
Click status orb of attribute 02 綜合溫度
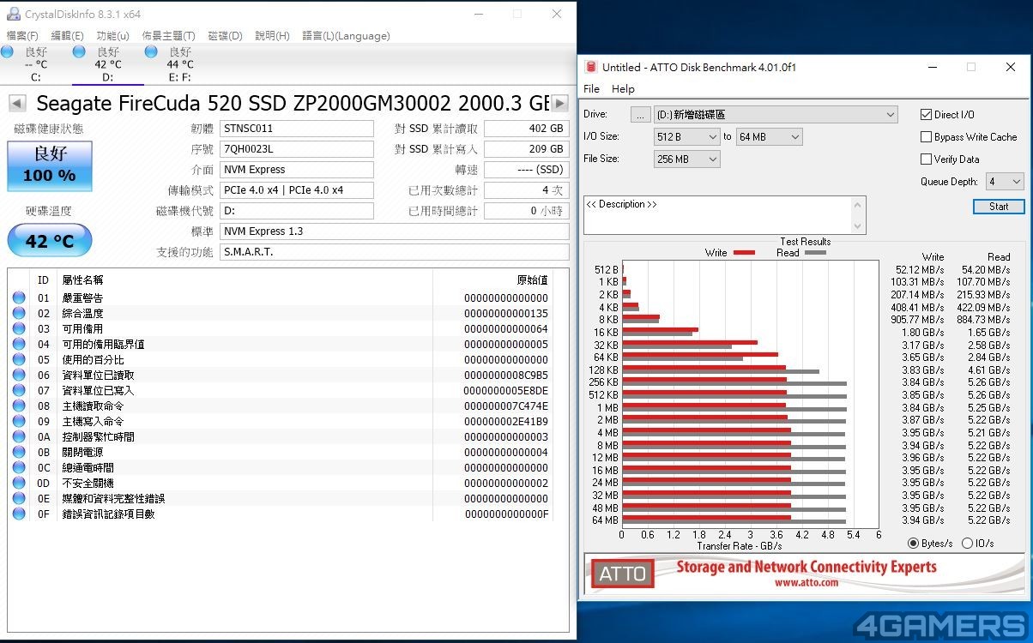[19, 313]
